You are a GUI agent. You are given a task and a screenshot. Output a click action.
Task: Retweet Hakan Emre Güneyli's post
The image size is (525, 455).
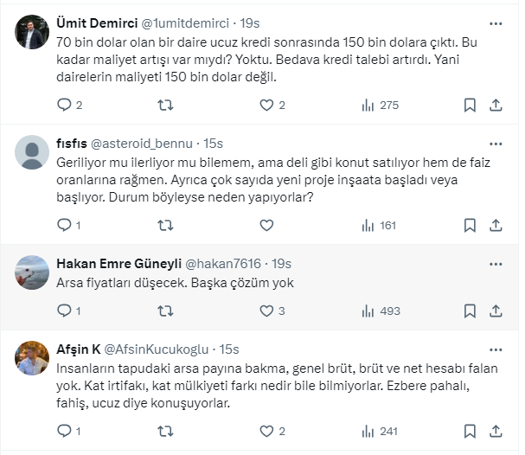click(164, 311)
